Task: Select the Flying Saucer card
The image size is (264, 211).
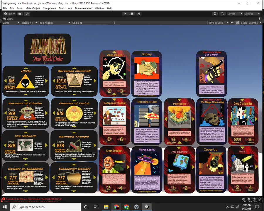Action: (x=147, y=170)
